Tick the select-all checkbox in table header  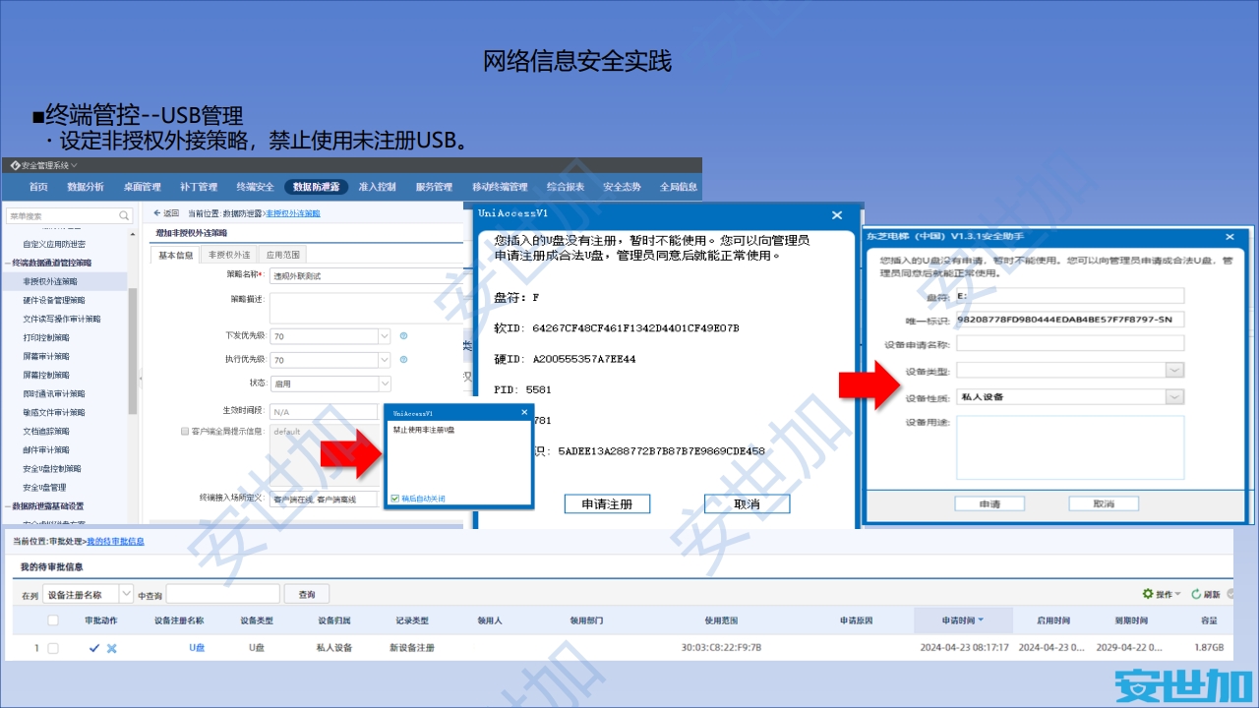pos(53,620)
